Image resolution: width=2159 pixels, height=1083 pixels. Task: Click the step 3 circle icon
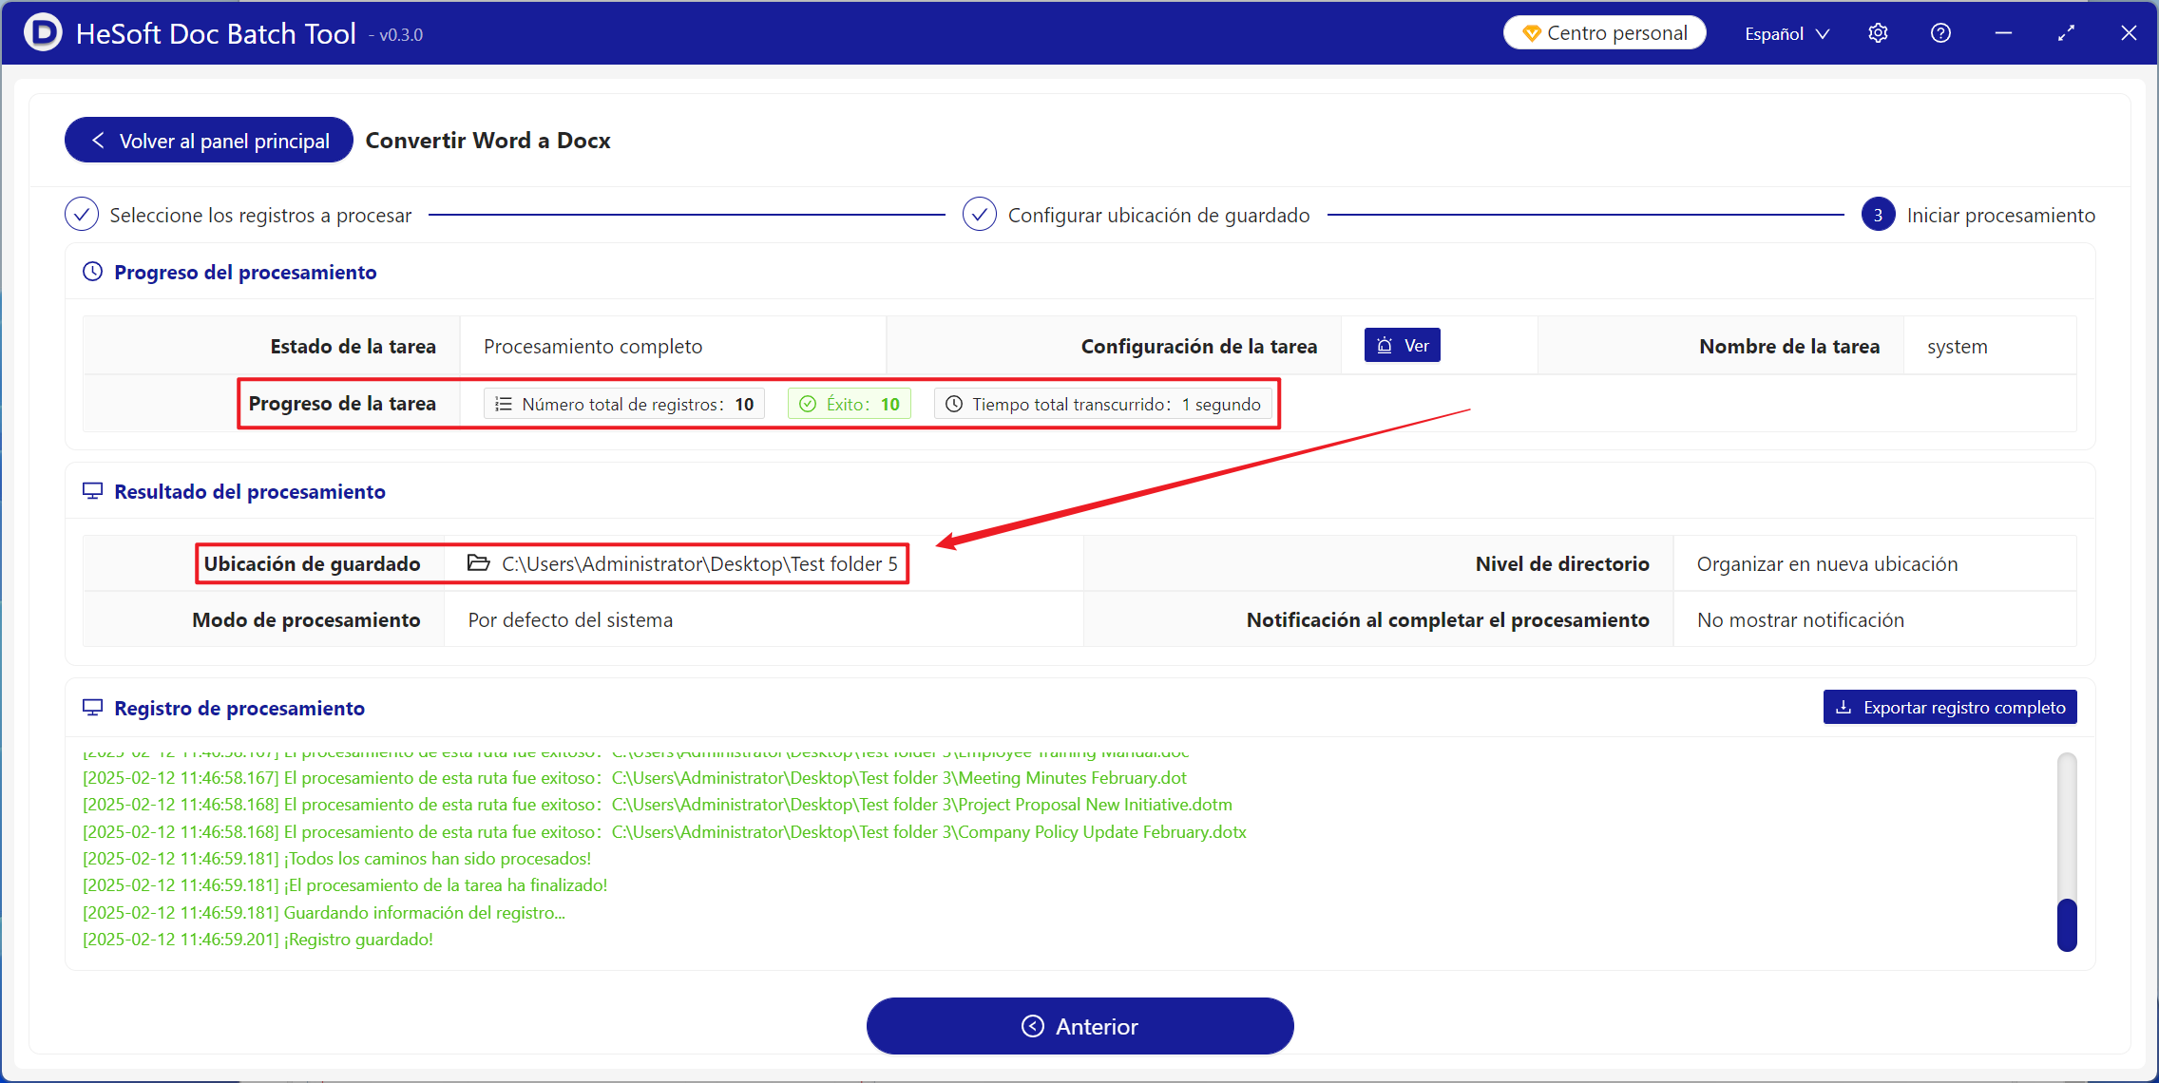pos(1878,215)
